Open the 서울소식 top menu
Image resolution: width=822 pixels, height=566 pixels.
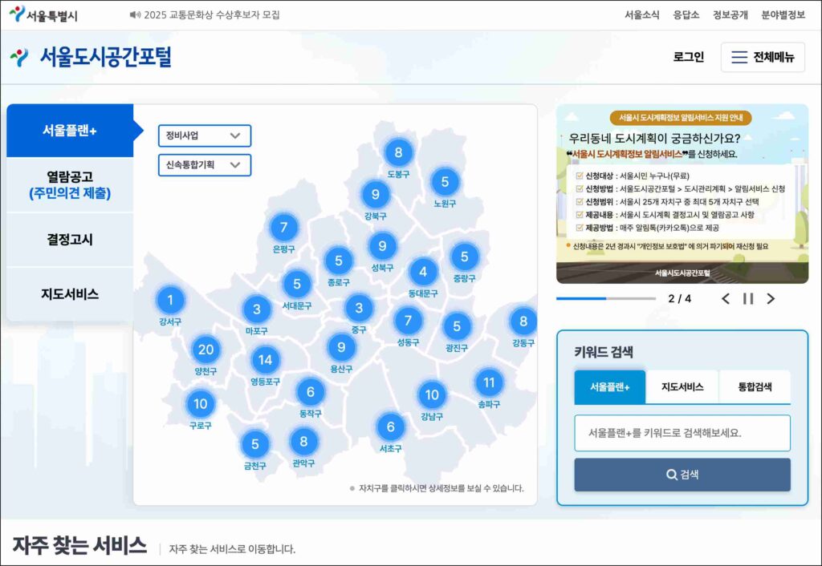(x=641, y=14)
